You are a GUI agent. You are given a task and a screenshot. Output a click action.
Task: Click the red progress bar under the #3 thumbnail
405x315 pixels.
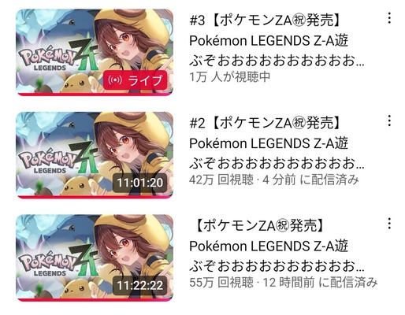pyautogui.click(x=95, y=94)
